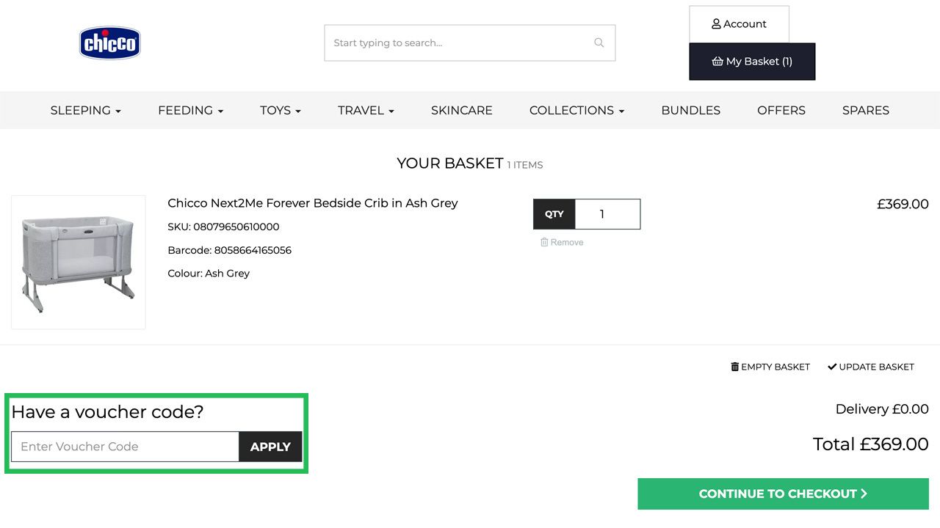Viewport: 940px width, 528px height.
Task: Expand the Collections navigation dropdown
Action: pos(576,110)
